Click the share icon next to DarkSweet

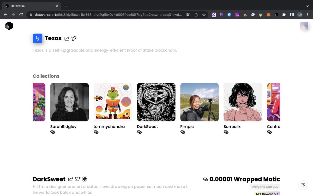coord(70,179)
